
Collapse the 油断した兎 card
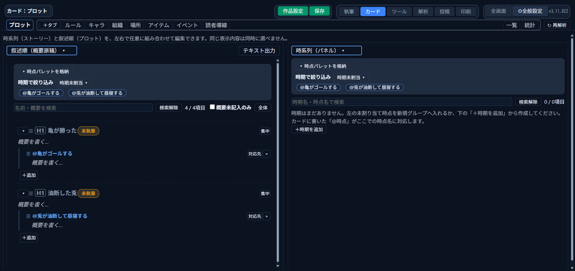click(23, 193)
